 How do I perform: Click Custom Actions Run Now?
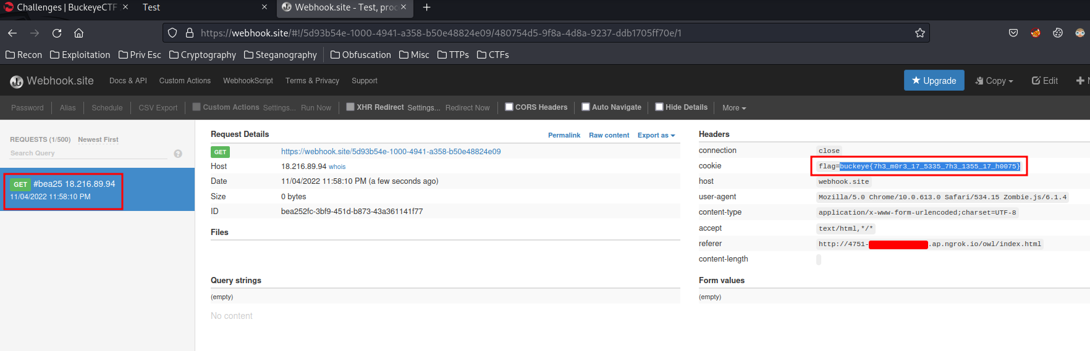point(316,108)
